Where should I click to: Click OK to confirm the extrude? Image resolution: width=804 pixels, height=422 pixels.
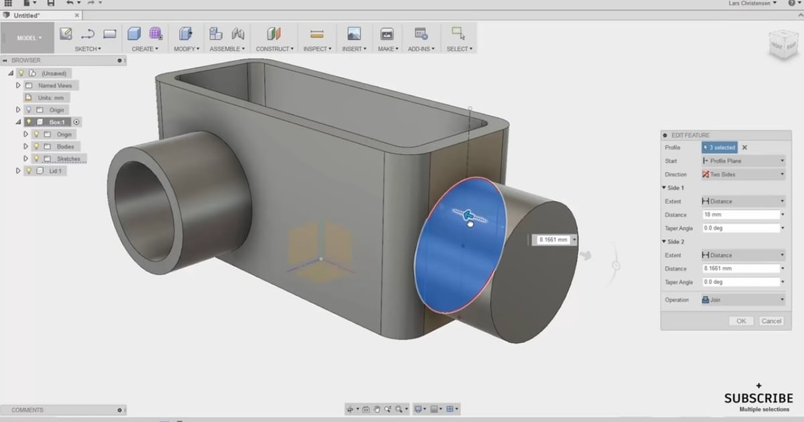click(x=740, y=321)
